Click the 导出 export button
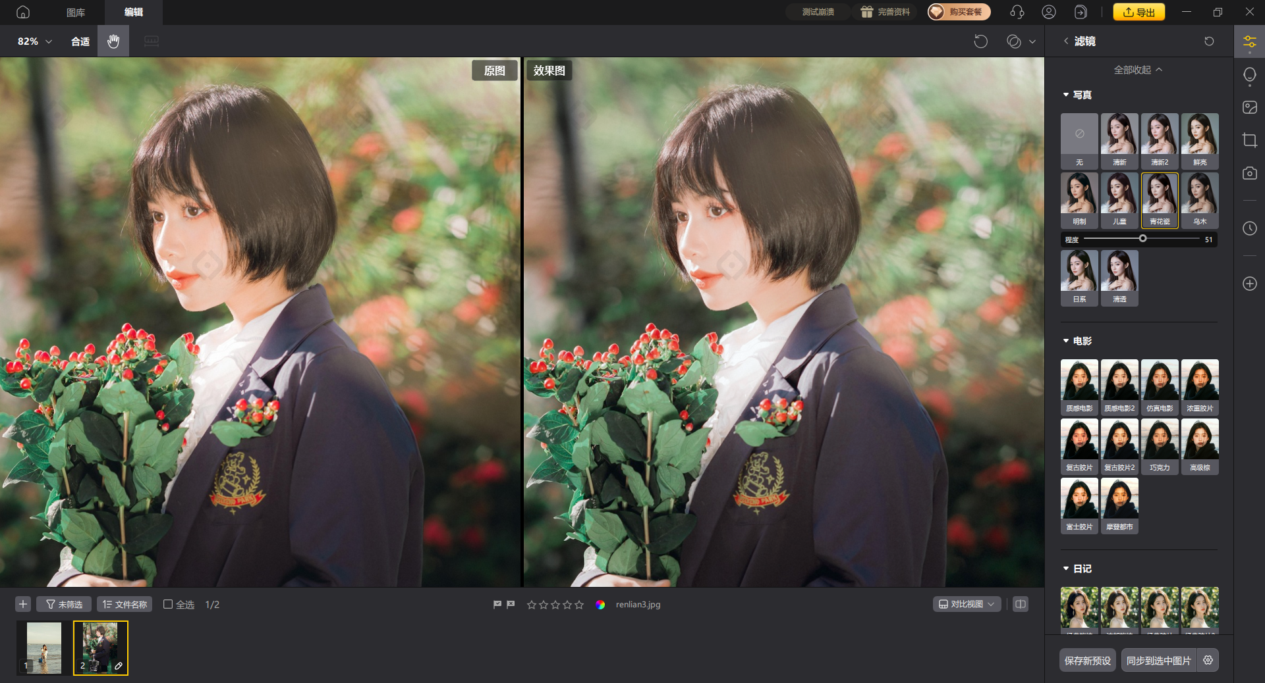Image resolution: width=1265 pixels, height=683 pixels. click(x=1138, y=12)
